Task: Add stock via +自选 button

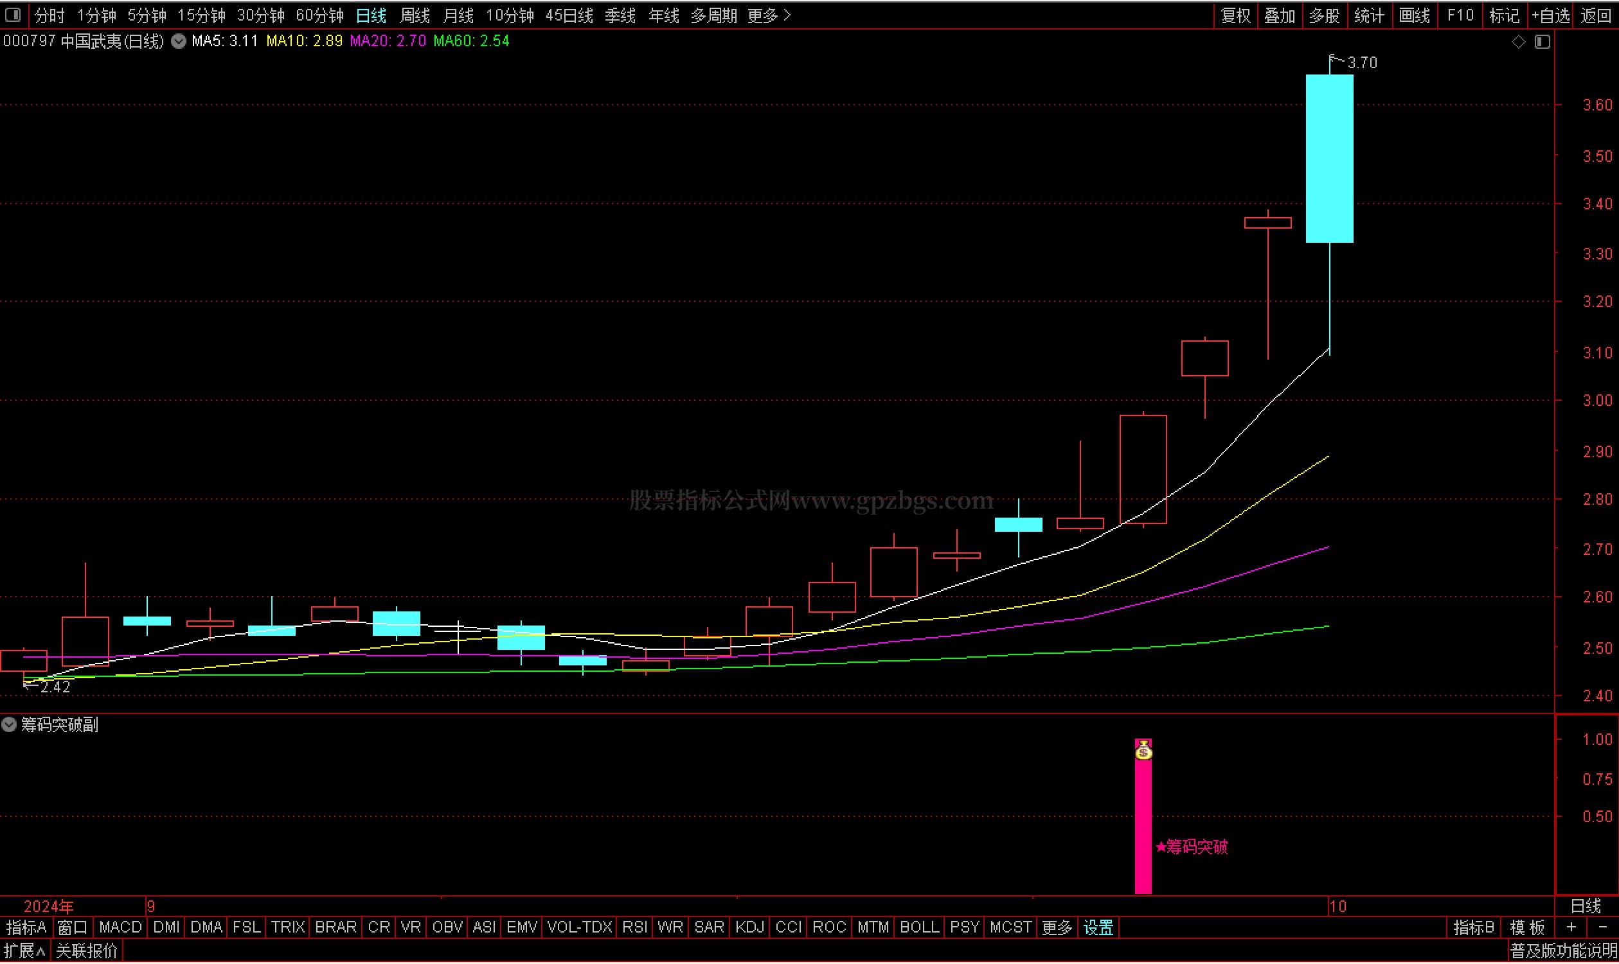Action: 1551,15
